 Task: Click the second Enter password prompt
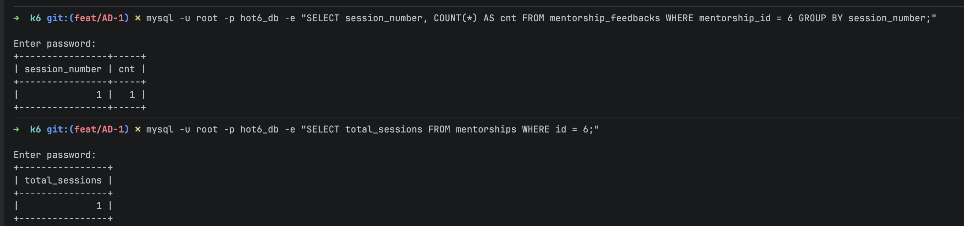pos(55,155)
